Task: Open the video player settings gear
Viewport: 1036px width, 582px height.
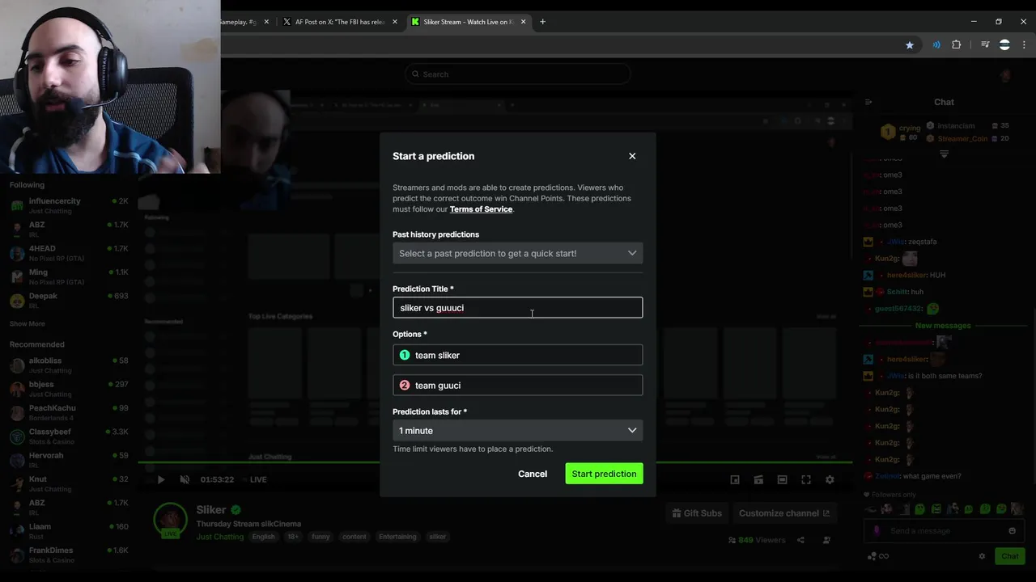Action: pyautogui.click(x=830, y=479)
